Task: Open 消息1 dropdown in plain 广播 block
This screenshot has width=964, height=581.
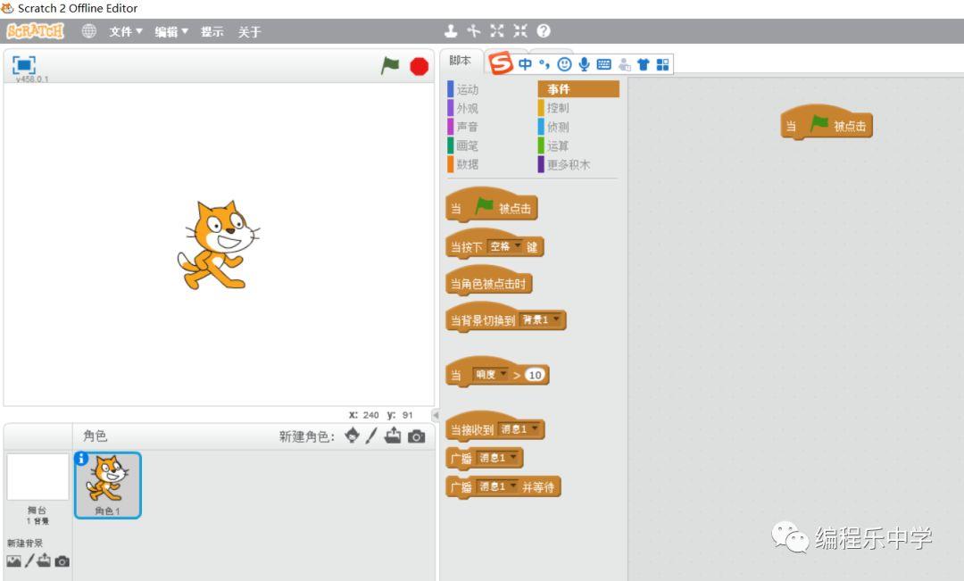Action: (497, 458)
